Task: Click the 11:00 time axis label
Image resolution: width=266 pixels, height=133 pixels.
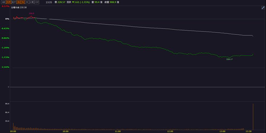Action: pos(118,131)
